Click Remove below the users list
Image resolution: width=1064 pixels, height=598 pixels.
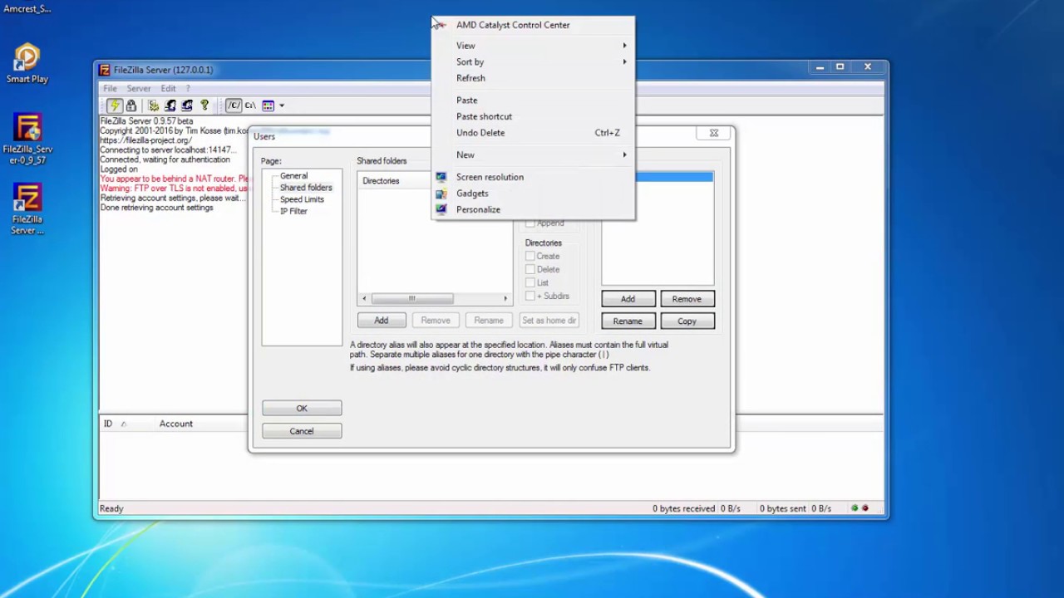pos(687,299)
